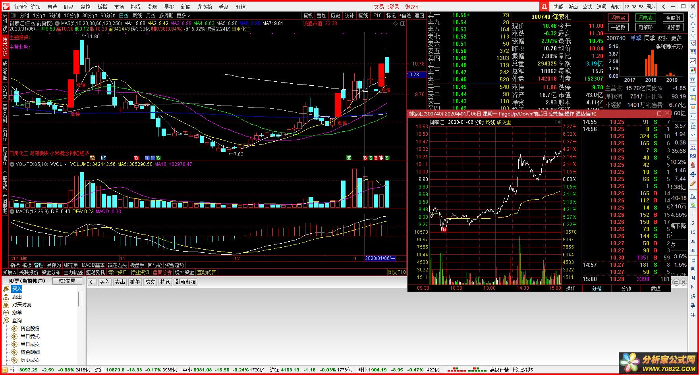Expand the 扩展 panel toggle
Screen dimensions: 699x375
[9, 272]
